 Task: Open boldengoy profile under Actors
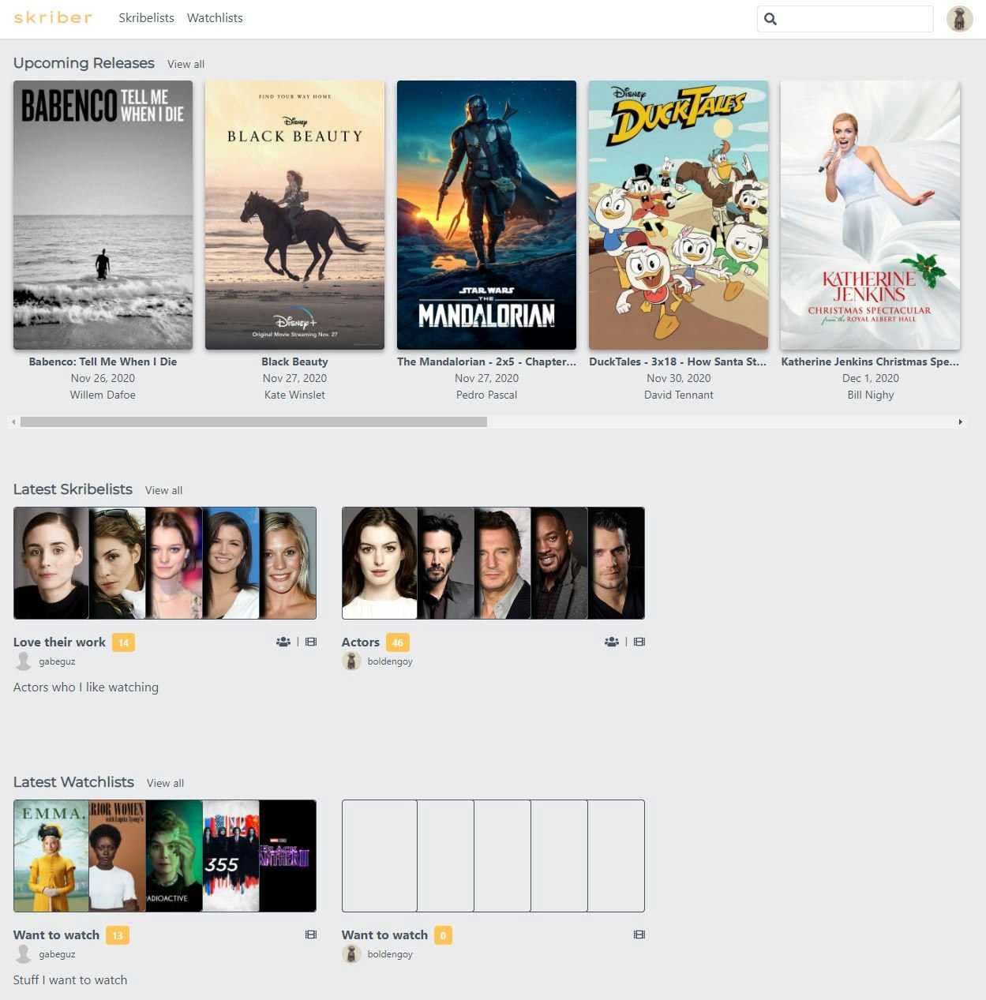point(390,661)
